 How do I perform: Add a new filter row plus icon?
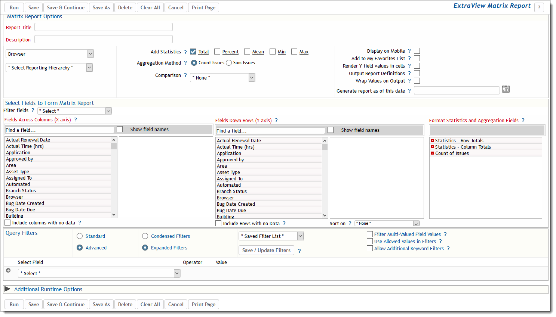(x=8, y=270)
